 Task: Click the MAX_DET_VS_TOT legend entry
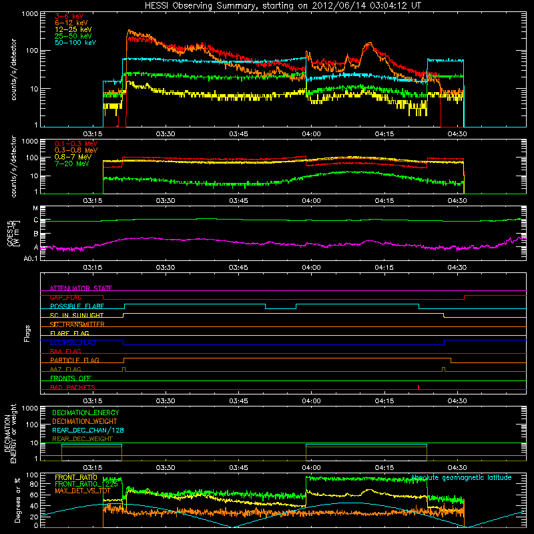[x=82, y=491]
